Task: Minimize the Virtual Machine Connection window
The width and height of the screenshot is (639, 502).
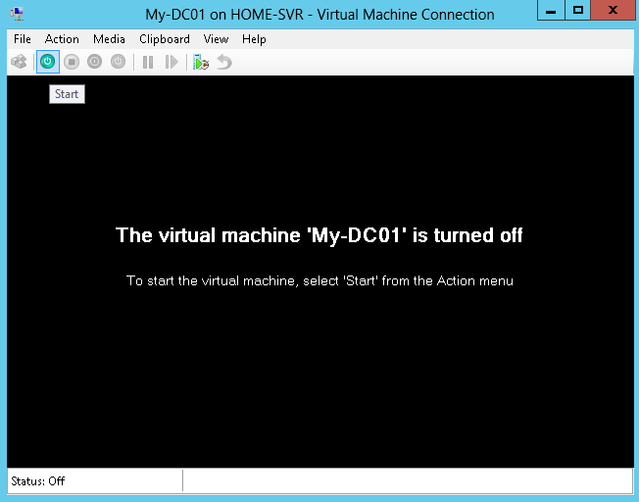Action: coord(551,10)
